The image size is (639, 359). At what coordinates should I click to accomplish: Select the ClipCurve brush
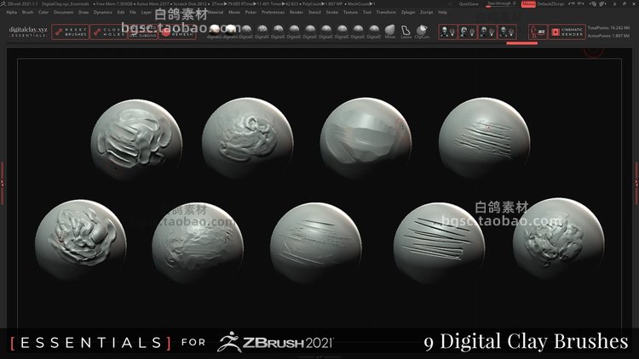(x=422, y=31)
